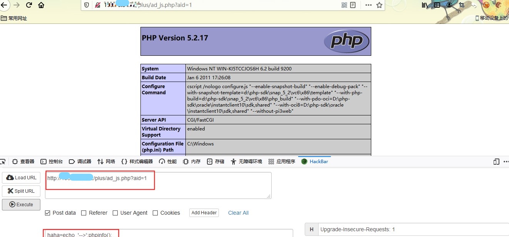Image resolution: width=509 pixels, height=237 pixels.
Task: Click the Configuration File (php.ini) Path label
Action: click(x=163, y=147)
